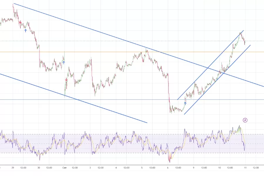This screenshot has width=264, height=176.
Task: Select the orange horizontal line
Action: [132, 52]
